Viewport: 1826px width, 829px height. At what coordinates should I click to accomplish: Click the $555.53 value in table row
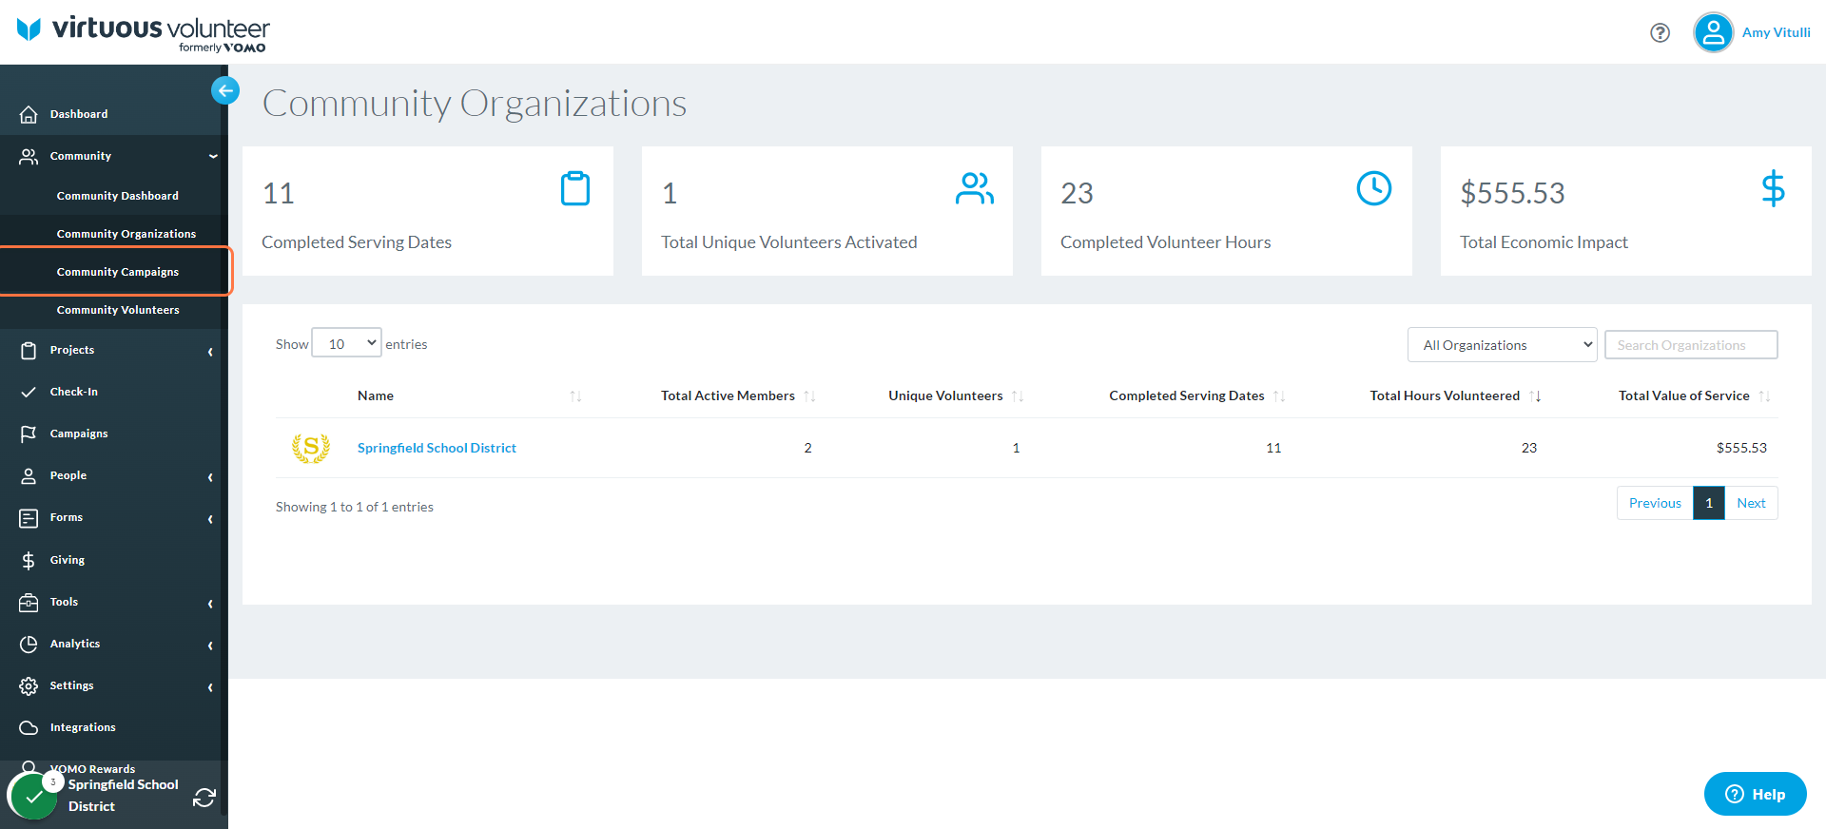point(1741,448)
